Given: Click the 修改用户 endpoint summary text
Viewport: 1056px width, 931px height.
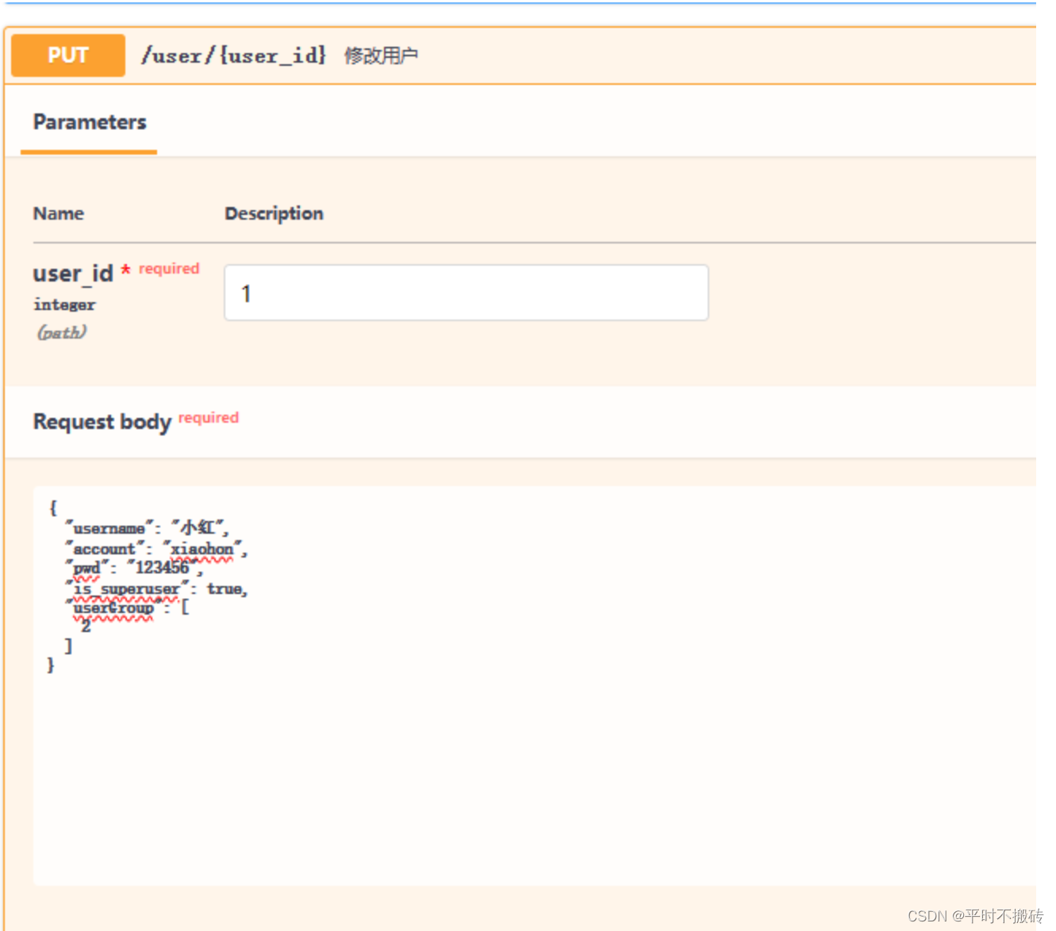Looking at the screenshot, I should coord(382,56).
